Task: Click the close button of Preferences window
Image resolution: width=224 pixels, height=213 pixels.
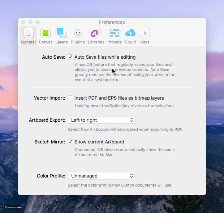Action: coord(23,22)
